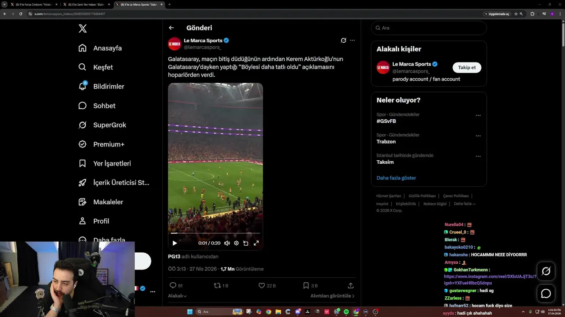Open Hizmet Şartları footer link
This screenshot has width=565, height=317.
[x=388, y=196]
